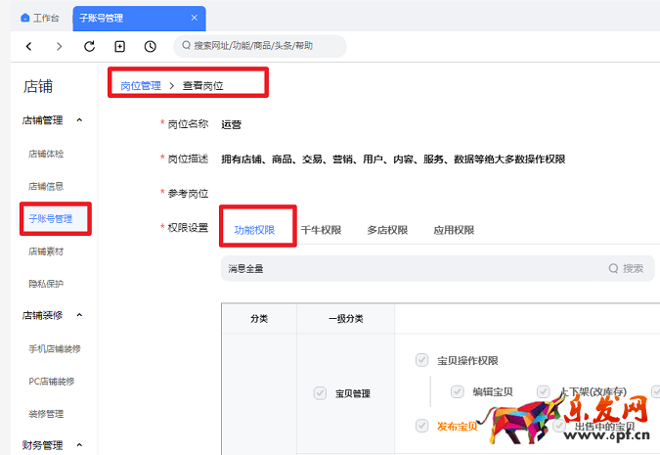Collapse the 店铺管理 sidebar section
The image size is (660, 455).
79,120
